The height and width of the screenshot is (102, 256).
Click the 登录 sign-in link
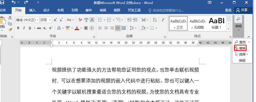click(228, 10)
